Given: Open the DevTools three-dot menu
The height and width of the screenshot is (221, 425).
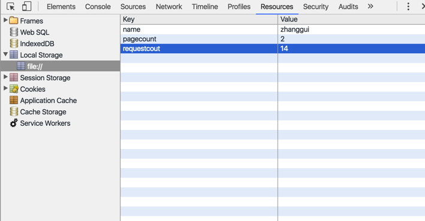Looking at the screenshot, I should [408, 7].
